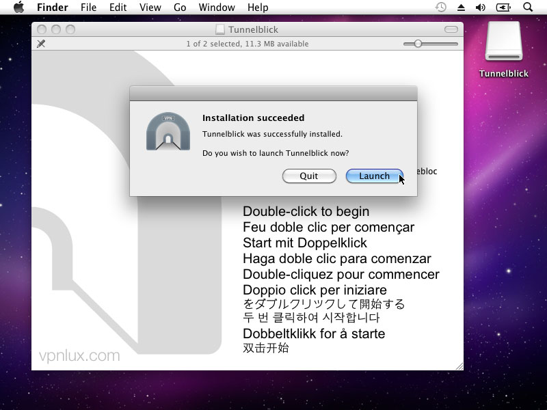Open the Window menu
The width and height of the screenshot is (547, 410).
tap(216, 8)
